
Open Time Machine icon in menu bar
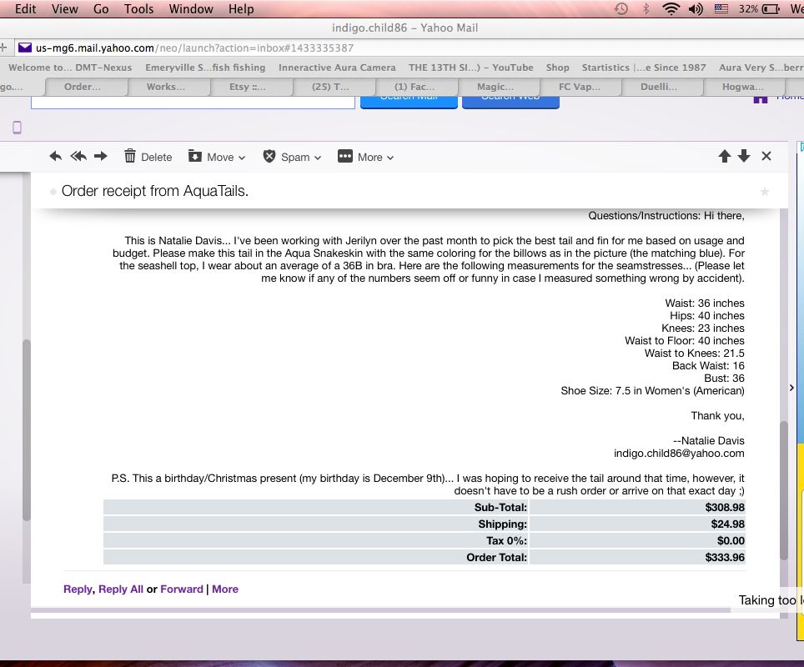(621, 8)
